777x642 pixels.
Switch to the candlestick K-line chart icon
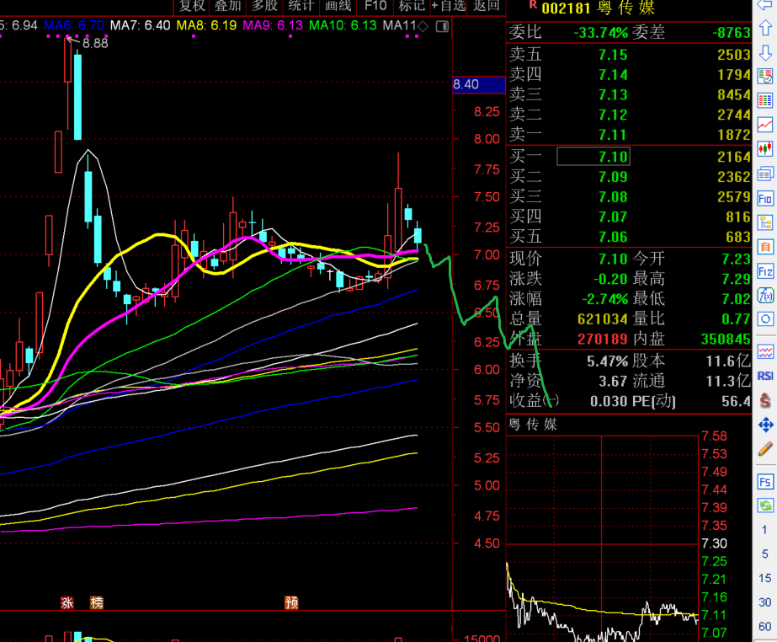(765, 148)
